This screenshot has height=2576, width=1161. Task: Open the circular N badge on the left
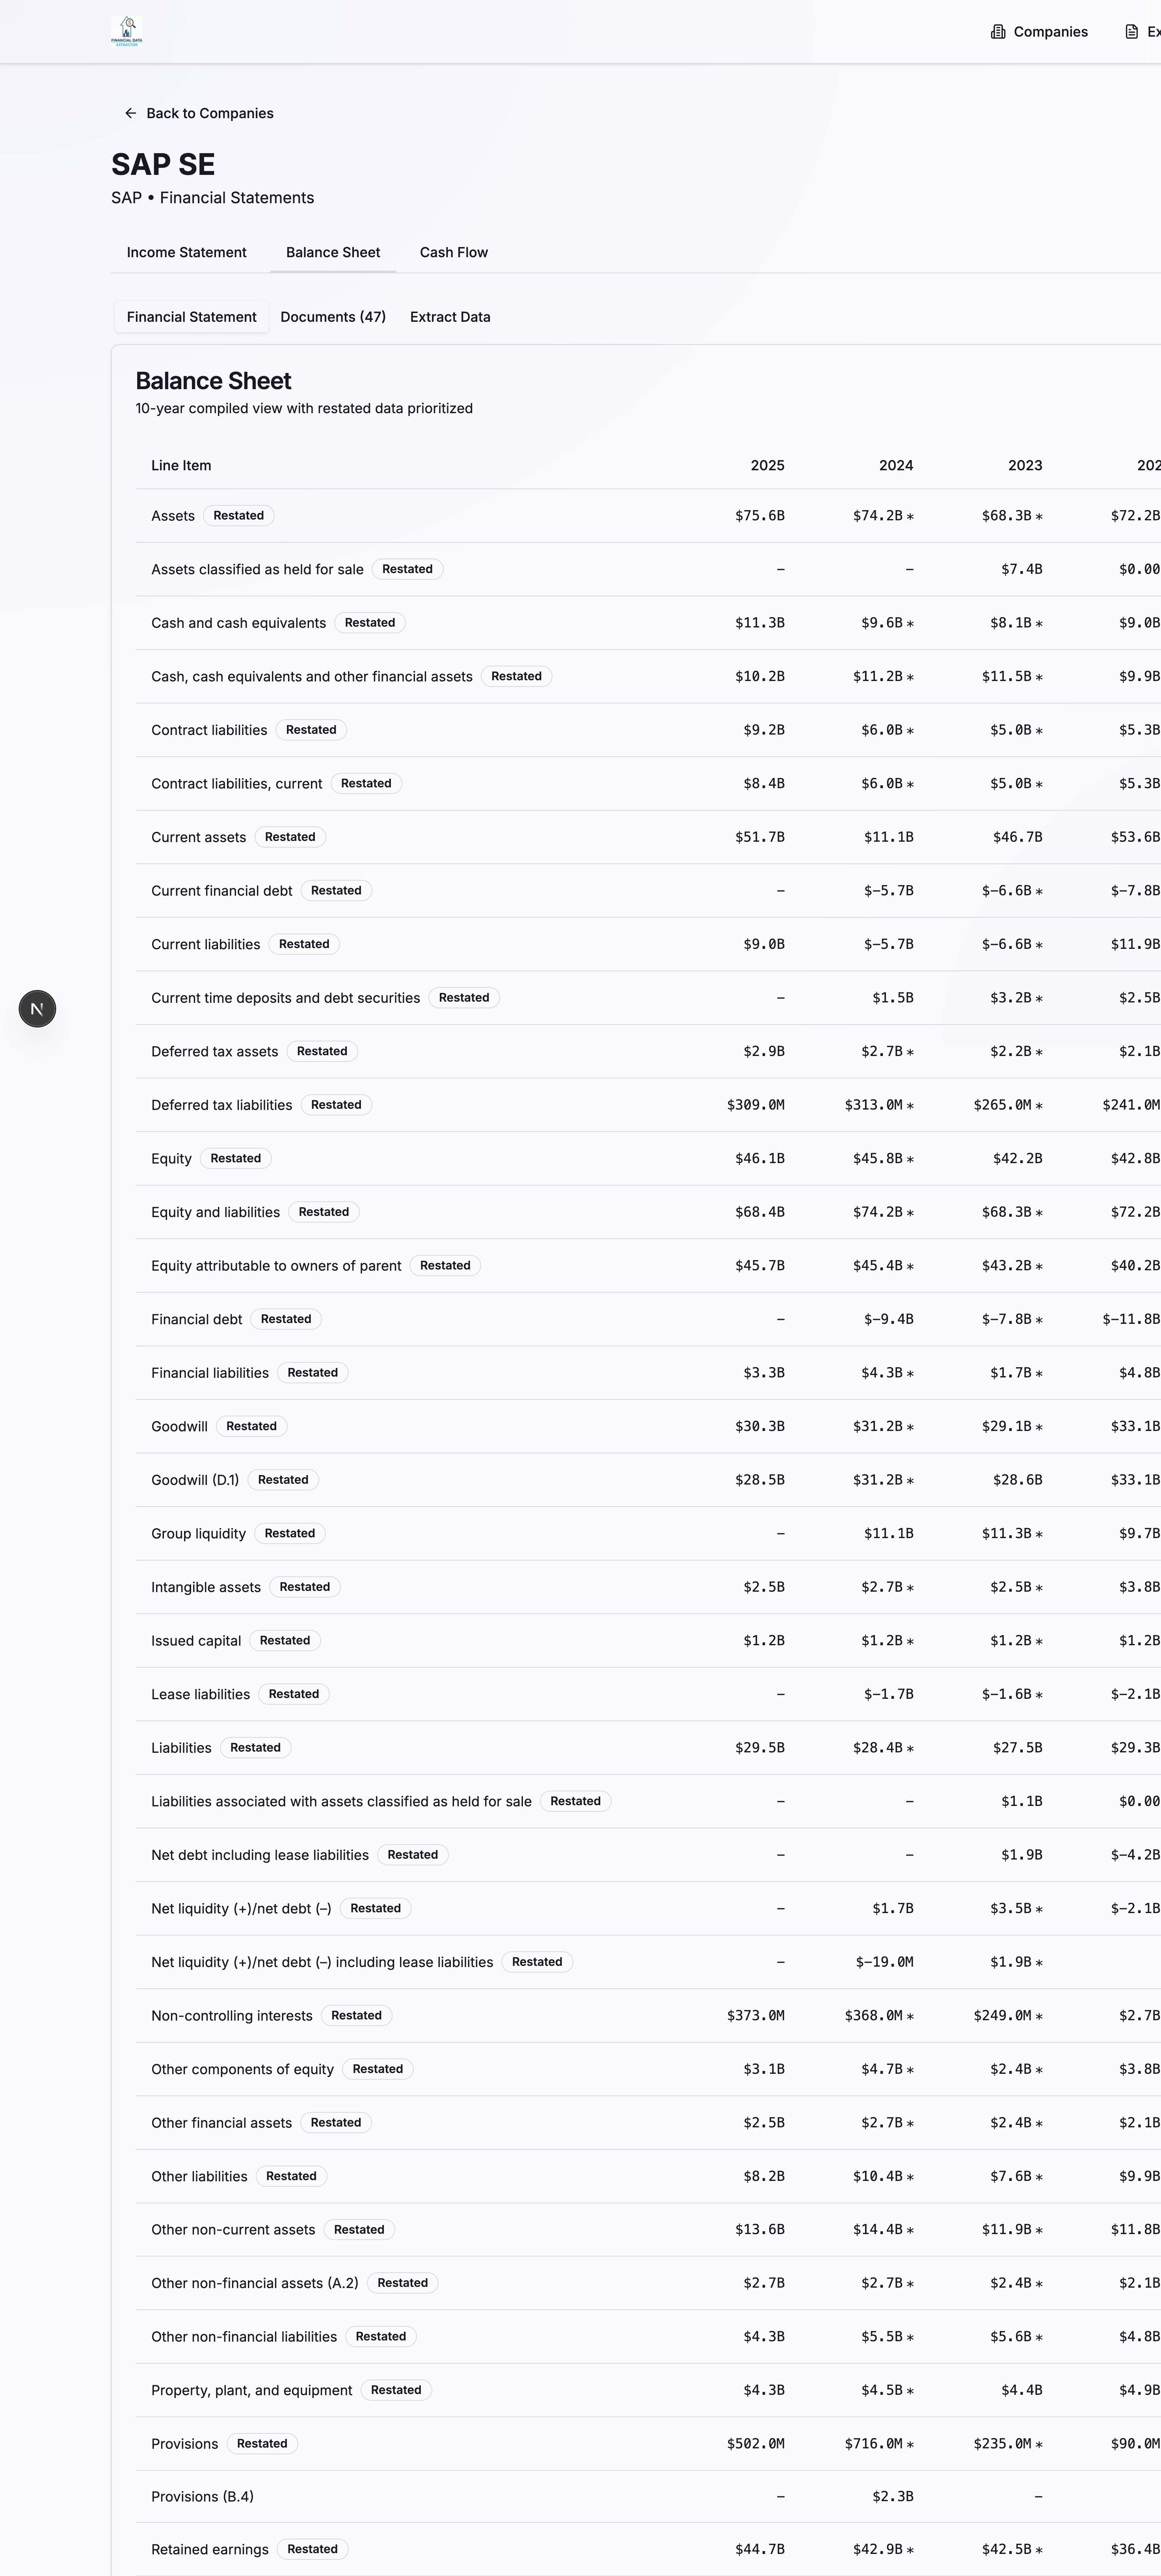pos(37,1008)
